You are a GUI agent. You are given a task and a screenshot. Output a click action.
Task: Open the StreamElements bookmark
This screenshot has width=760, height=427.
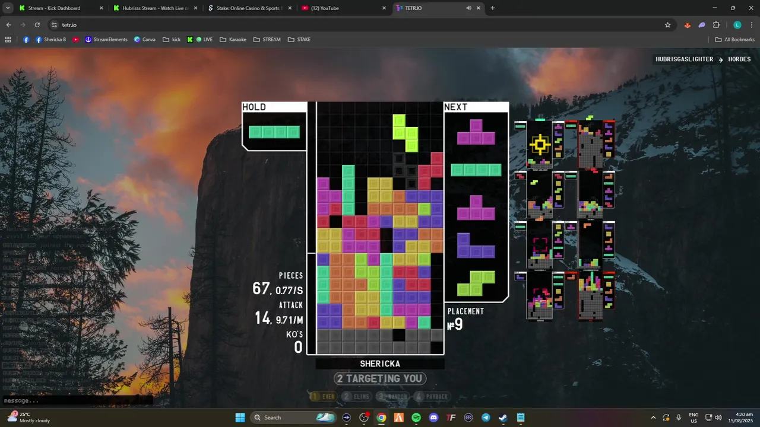[x=106, y=40]
